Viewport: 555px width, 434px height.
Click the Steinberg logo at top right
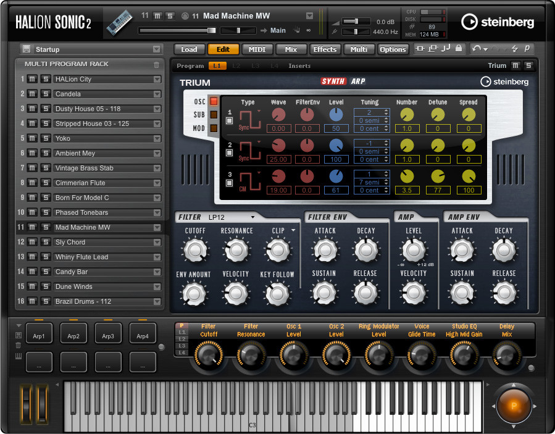tap(499, 21)
